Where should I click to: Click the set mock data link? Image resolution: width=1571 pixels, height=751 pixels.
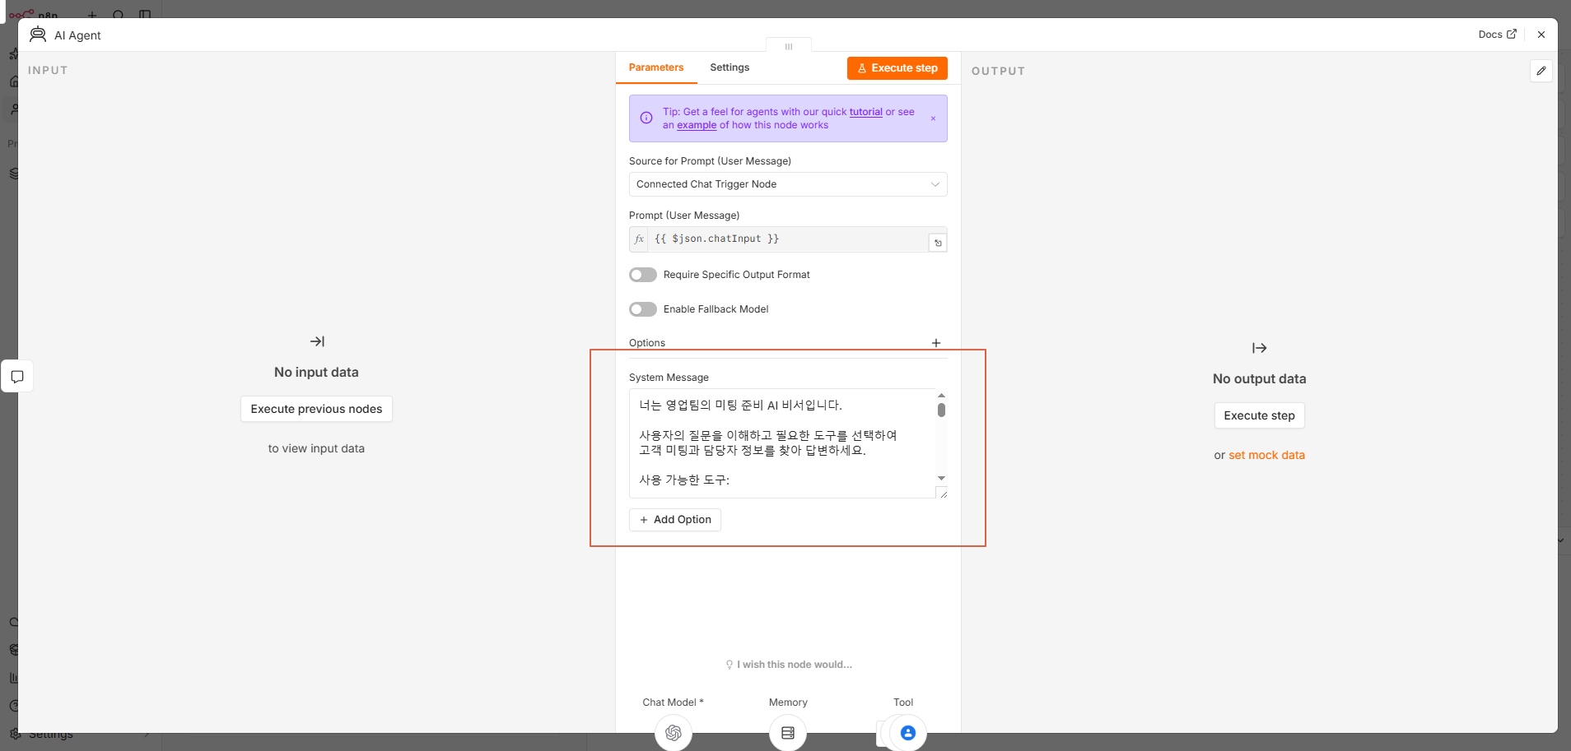(1266, 455)
